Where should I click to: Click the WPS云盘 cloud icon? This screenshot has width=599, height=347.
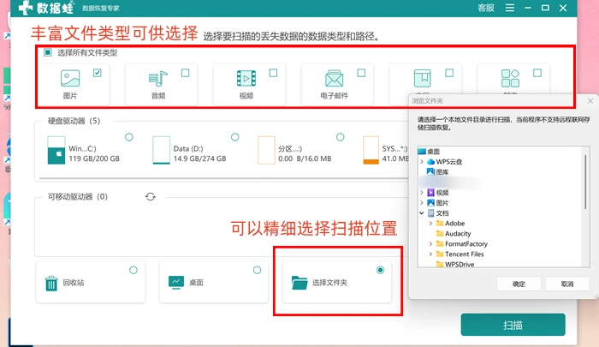coord(431,161)
